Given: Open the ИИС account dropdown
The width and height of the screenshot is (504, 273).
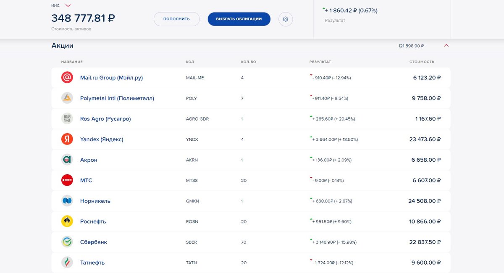Looking at the screenshot, I should 68,5.
